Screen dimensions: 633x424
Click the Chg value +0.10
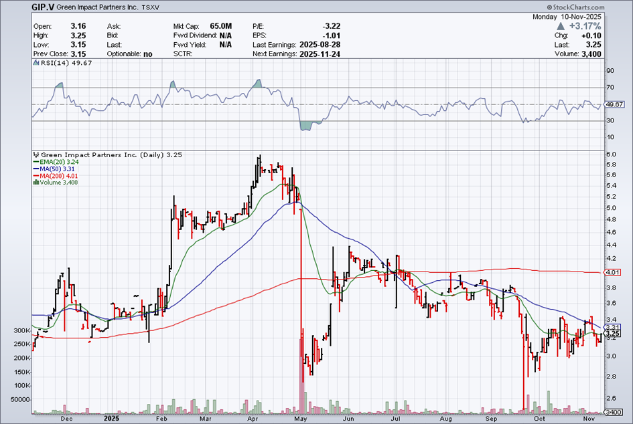(x=591, y=35)
